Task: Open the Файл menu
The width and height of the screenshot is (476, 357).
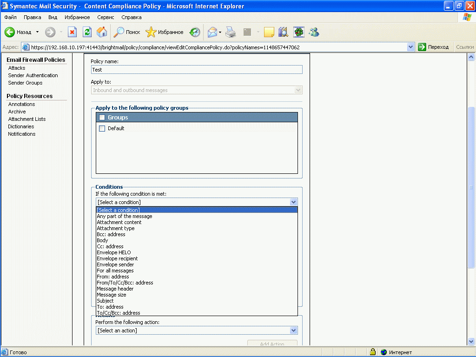Action: [10, 17]
